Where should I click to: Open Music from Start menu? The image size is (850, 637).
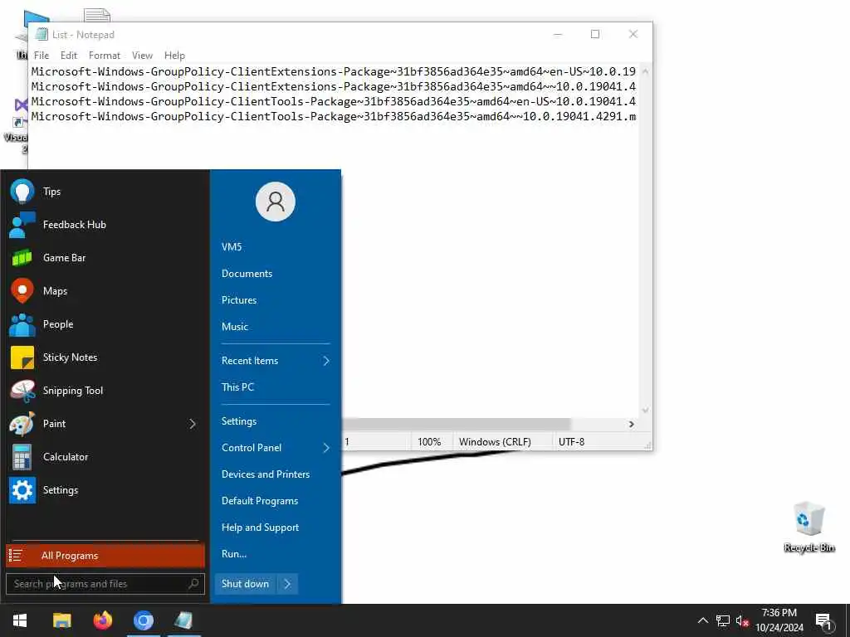[x=235, y=327]
